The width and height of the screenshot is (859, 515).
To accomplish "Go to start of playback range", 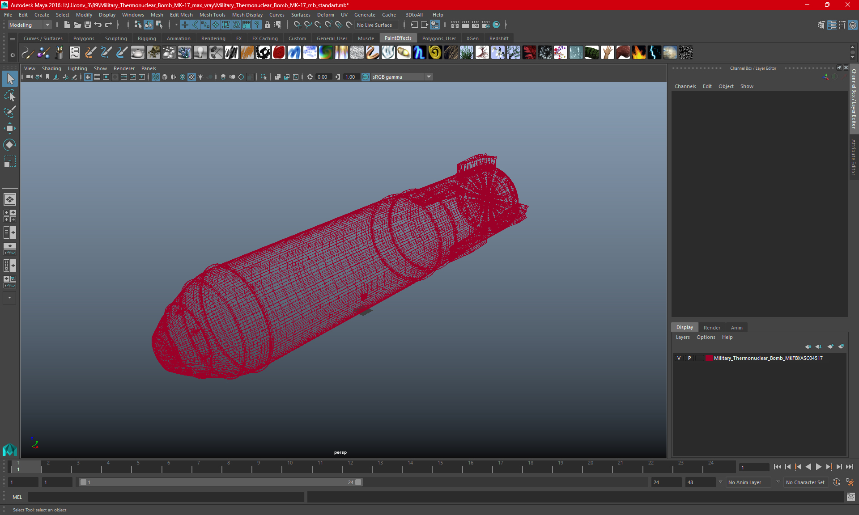I will 777,467.
